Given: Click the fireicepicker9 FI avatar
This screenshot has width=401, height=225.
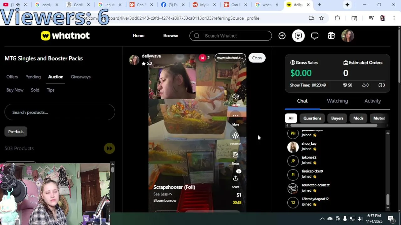Looking at the screenshot, I should pyautogui.click(x=293, y=175).
